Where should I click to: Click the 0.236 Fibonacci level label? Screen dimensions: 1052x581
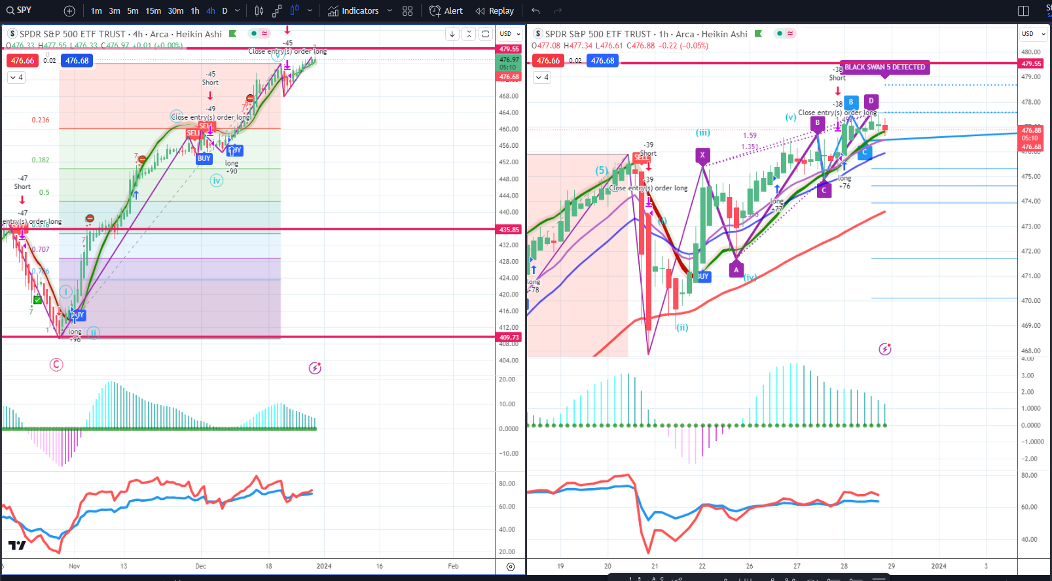pos(41,120)
